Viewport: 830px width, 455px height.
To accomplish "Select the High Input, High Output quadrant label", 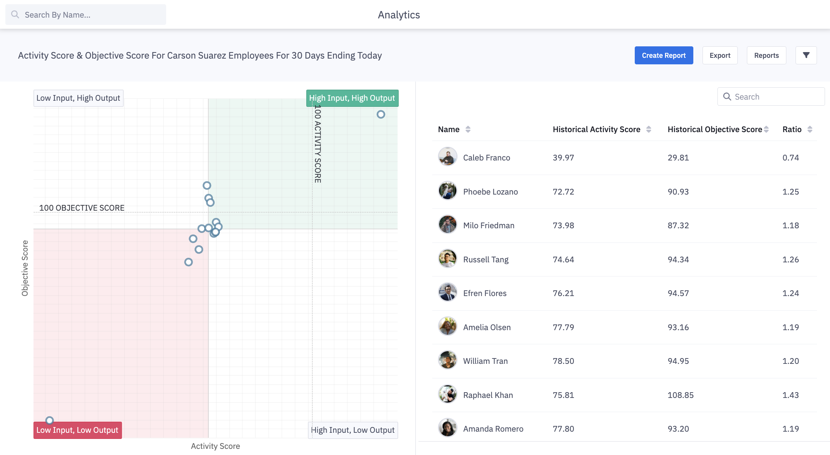I will [352, 98].
